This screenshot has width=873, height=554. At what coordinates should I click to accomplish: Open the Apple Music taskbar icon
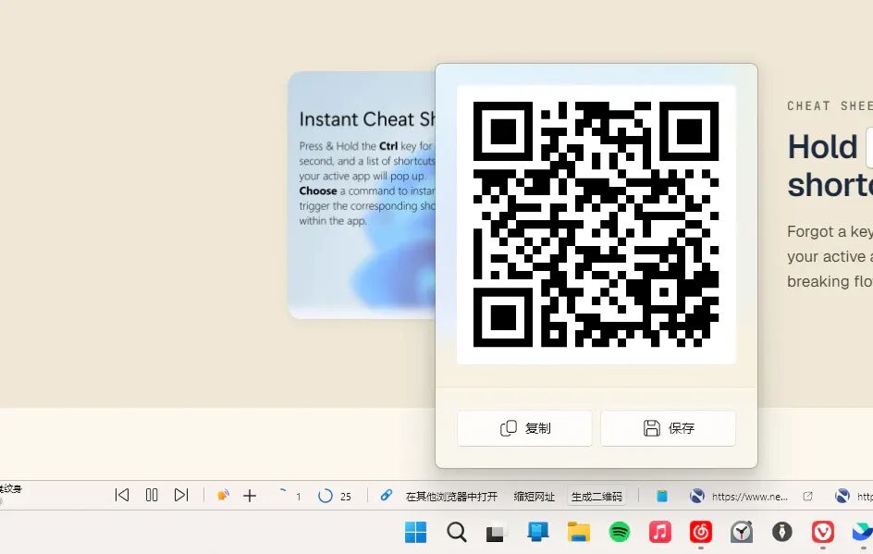point(660,533)
